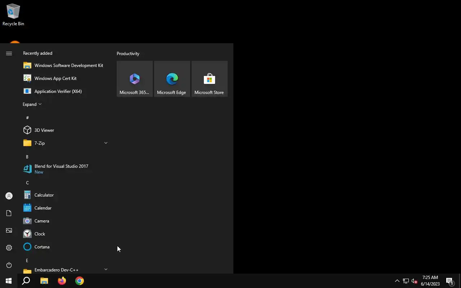
Task: Open the Microsoft Edge tile
Action: click(x=172, y=79)
